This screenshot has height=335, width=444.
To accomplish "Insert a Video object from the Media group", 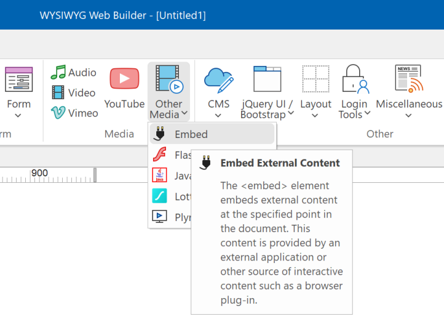I will tap(74, 93).
